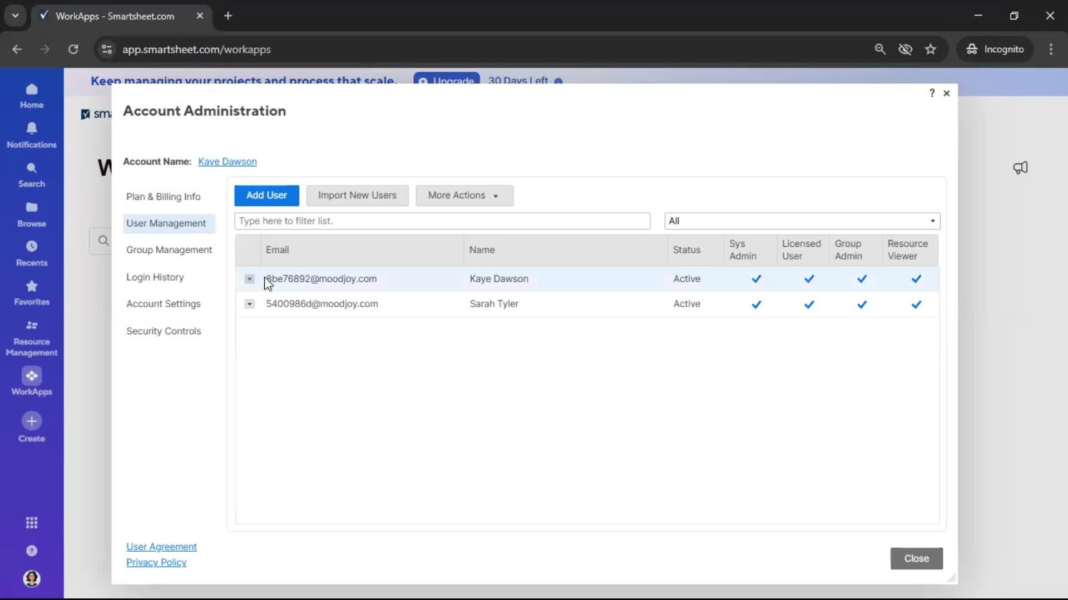Click the filter list text field

pos(442,221)
